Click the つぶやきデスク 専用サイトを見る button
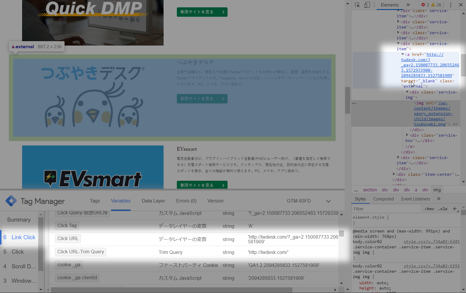The height and width of the screenshot is (293, 466). [x=202, y=99]
